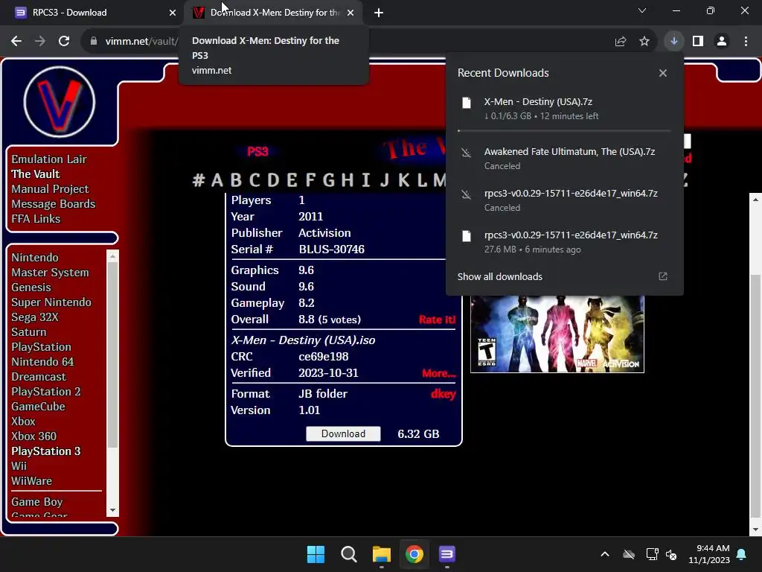Select Super Nintendo system
Image resolution: width=762 pixels, height=572 pixels.
[51, 302]
